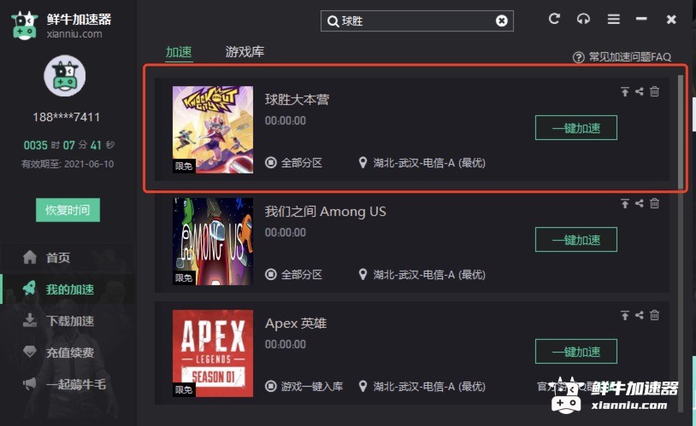Click the account number 188****7411
Viewport: 696px width, 426px height.
[66, 117]
